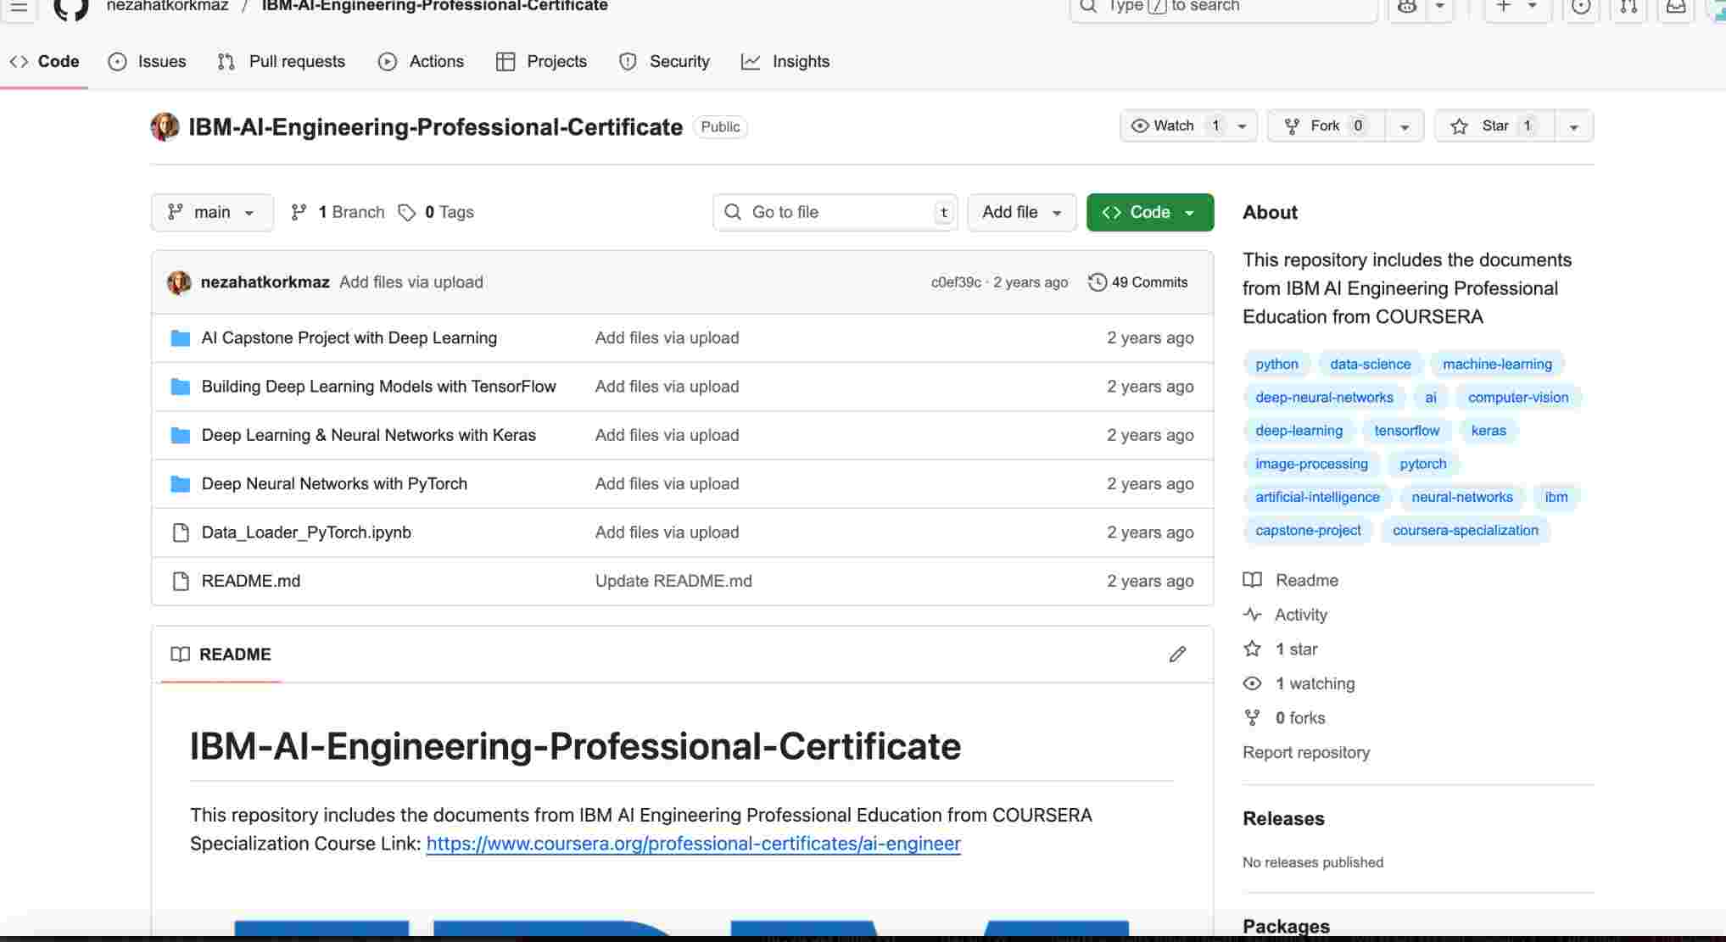Click the pytorch topic tag
This screenshot has width=1726, height=942.
(1422, 464)
